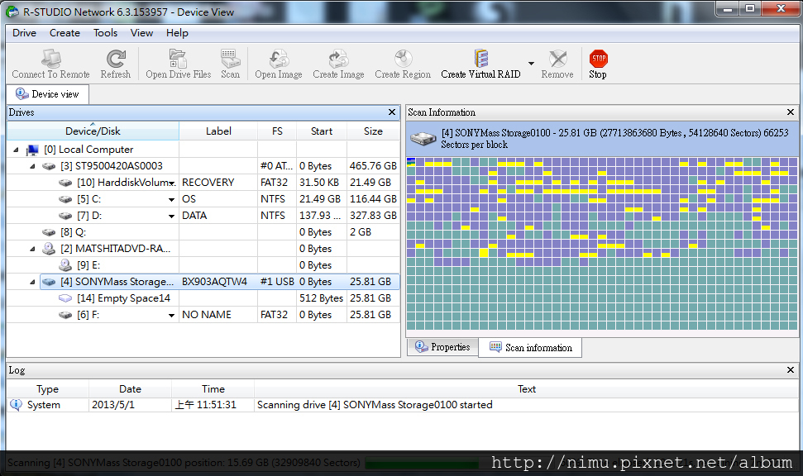Click the Scanning drive log message text
Viewport: 803px width, 476px height.
tap(375, 405)
